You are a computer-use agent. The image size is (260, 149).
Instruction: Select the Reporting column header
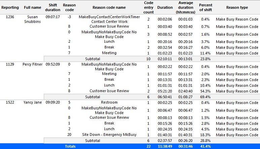(10, 7)
